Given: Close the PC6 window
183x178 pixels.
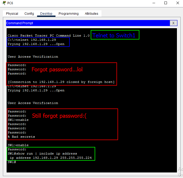Looking at the screenshot, I should point(178,3).
